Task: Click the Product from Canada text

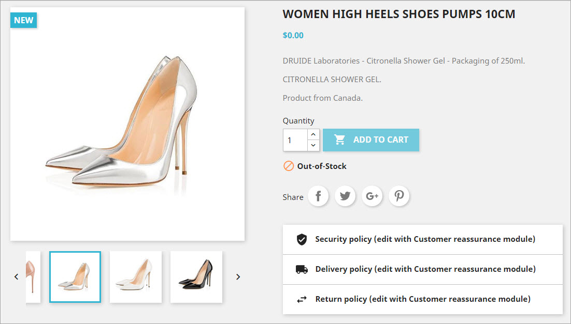Action: [323, 98]
